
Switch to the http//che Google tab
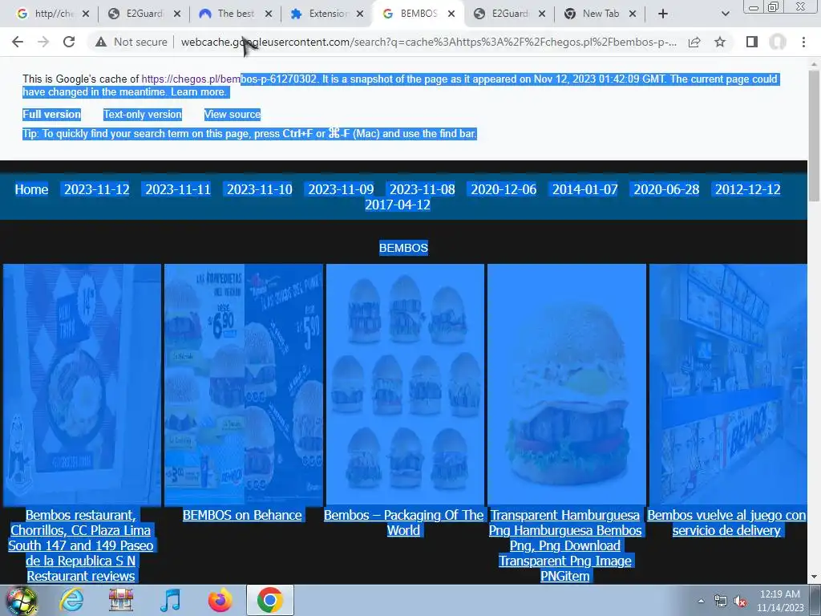coord(46,14)
